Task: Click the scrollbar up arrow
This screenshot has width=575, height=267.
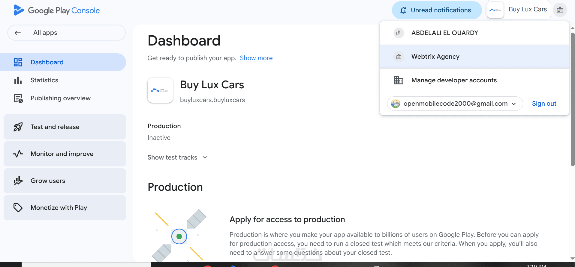Action: pos(573,28)
